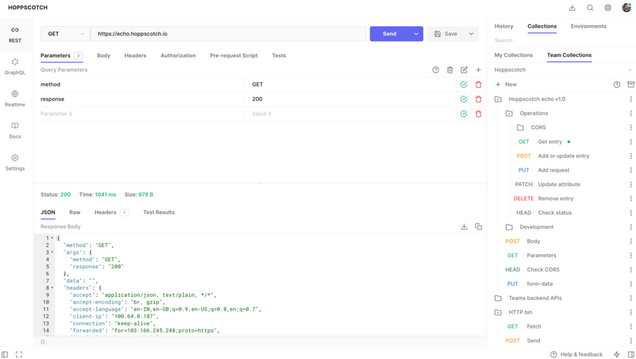The image size is (636, 359).
Task: Open the Tests tab
Action: 279,56
